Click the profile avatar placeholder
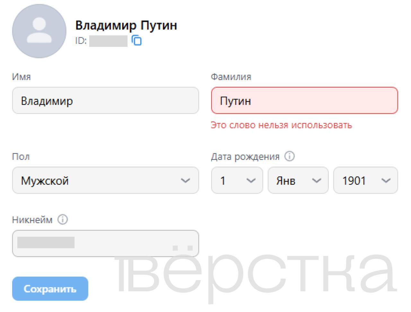This screenshot has width=411, height=312. 39,31
